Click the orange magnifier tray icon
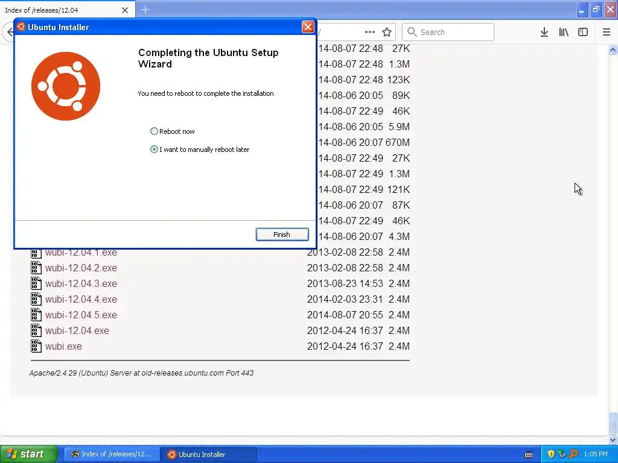Screen dimensions: 618x463 [573, 455]
